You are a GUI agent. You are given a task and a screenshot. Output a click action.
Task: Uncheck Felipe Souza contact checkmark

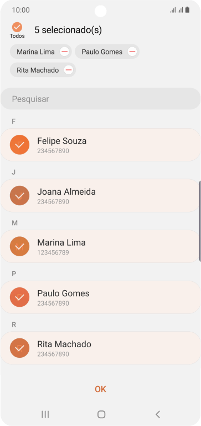click(x=19, y=145)
